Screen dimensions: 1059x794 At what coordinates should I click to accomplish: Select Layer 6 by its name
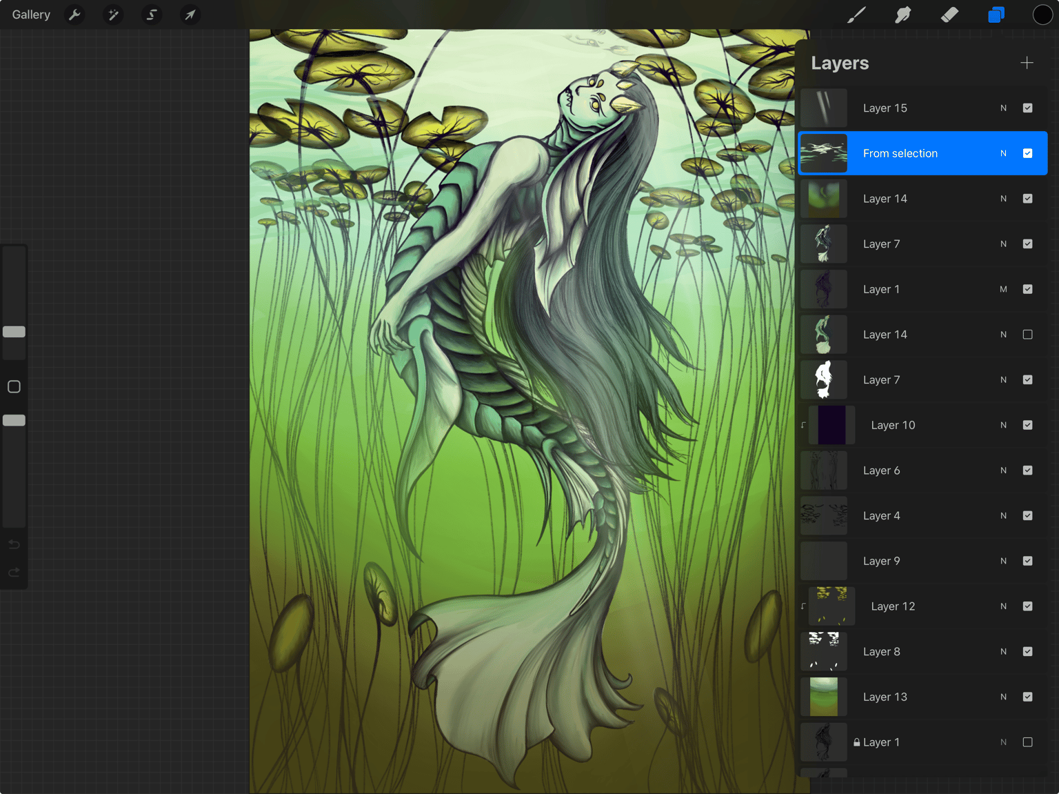click(881, 470)
